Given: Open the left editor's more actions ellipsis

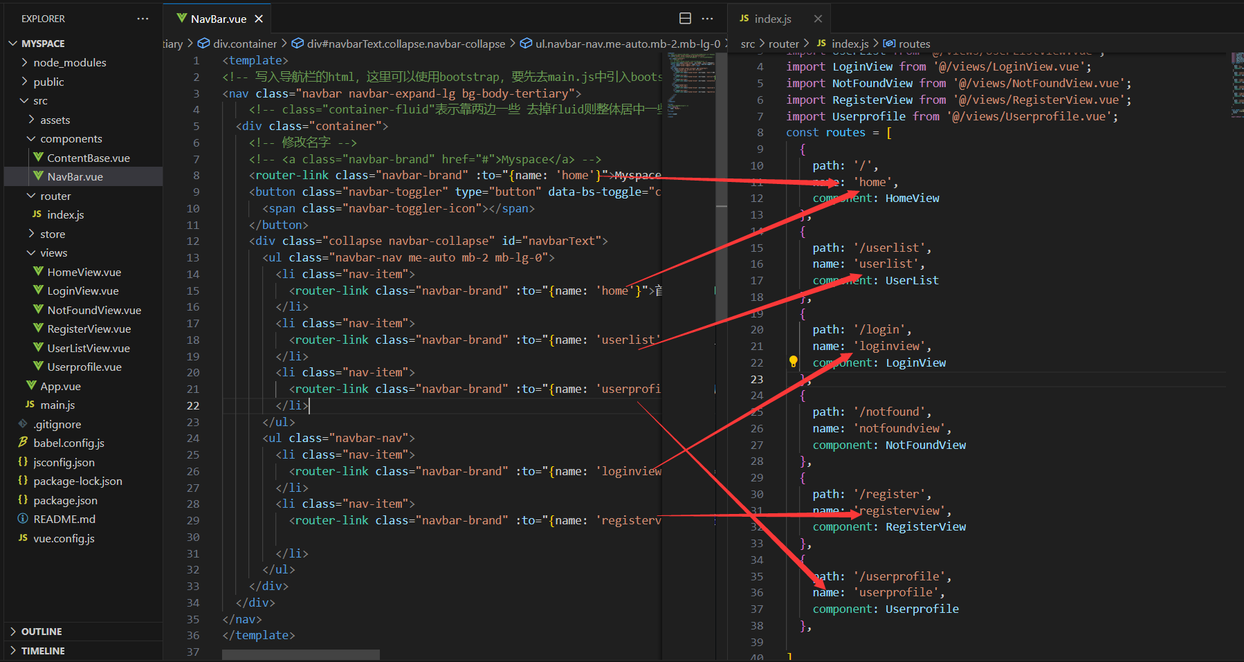Looking at the screenshot, I should coord(707,19).
